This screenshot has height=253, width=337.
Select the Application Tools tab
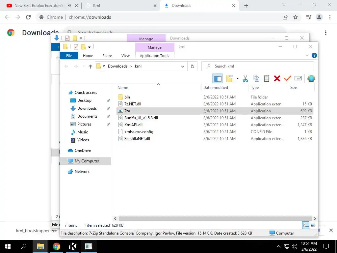154,56
